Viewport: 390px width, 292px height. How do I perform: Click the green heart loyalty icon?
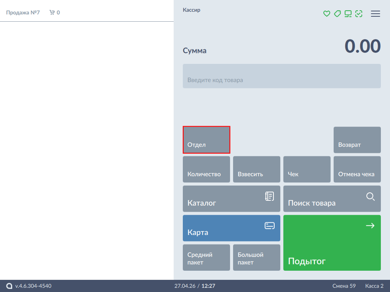pos(326,14)
